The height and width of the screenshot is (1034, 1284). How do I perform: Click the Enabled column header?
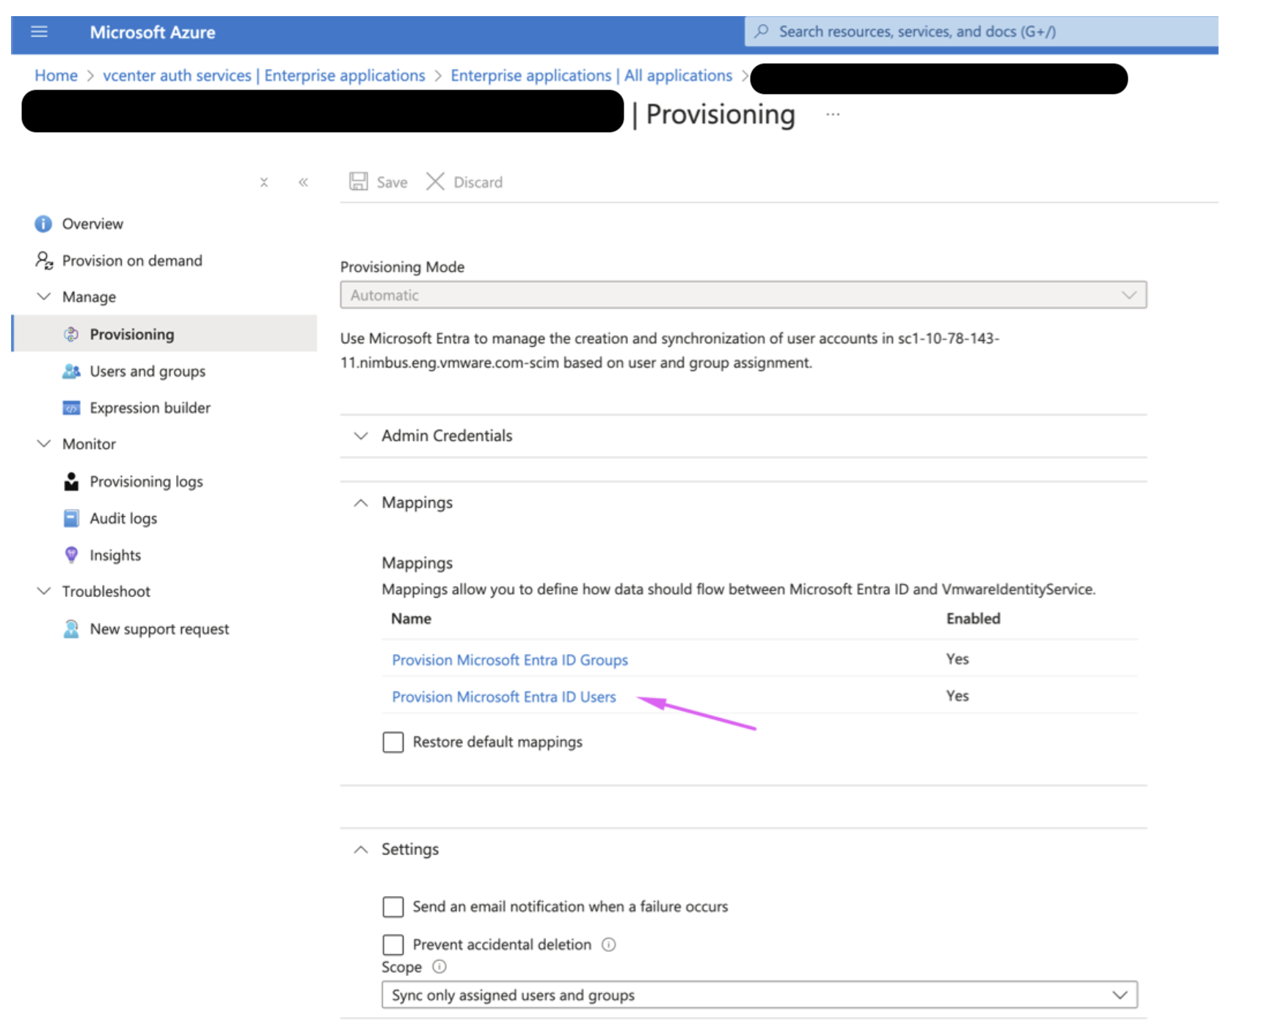(973, 619)
